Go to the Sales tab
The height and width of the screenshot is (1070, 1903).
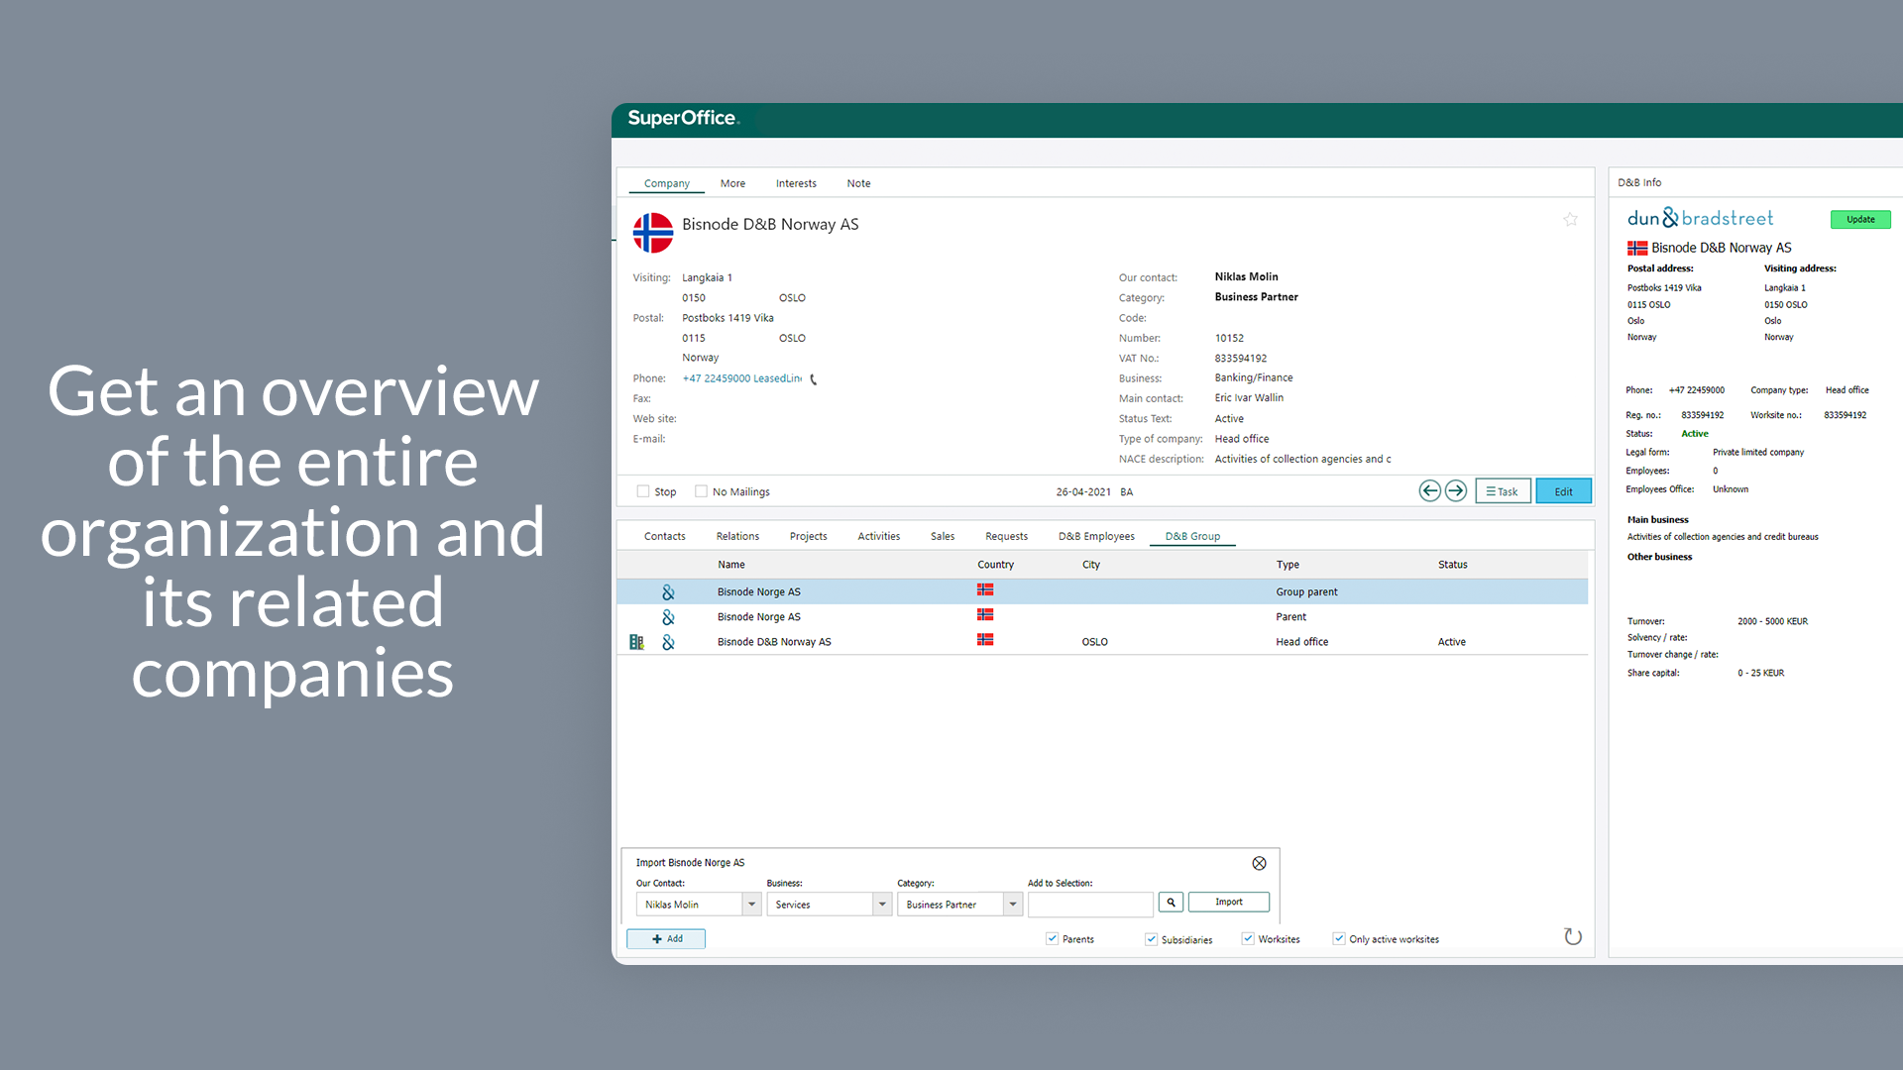tap(943, 537)
